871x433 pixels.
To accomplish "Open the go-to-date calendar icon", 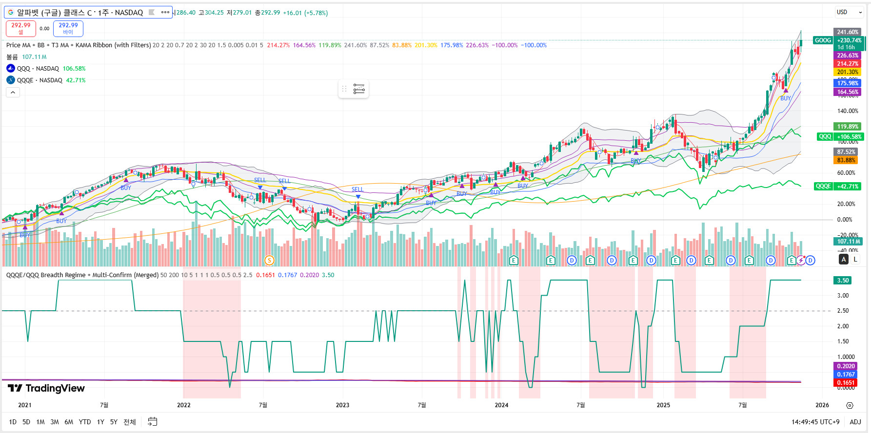I will [x=153, y=422].
